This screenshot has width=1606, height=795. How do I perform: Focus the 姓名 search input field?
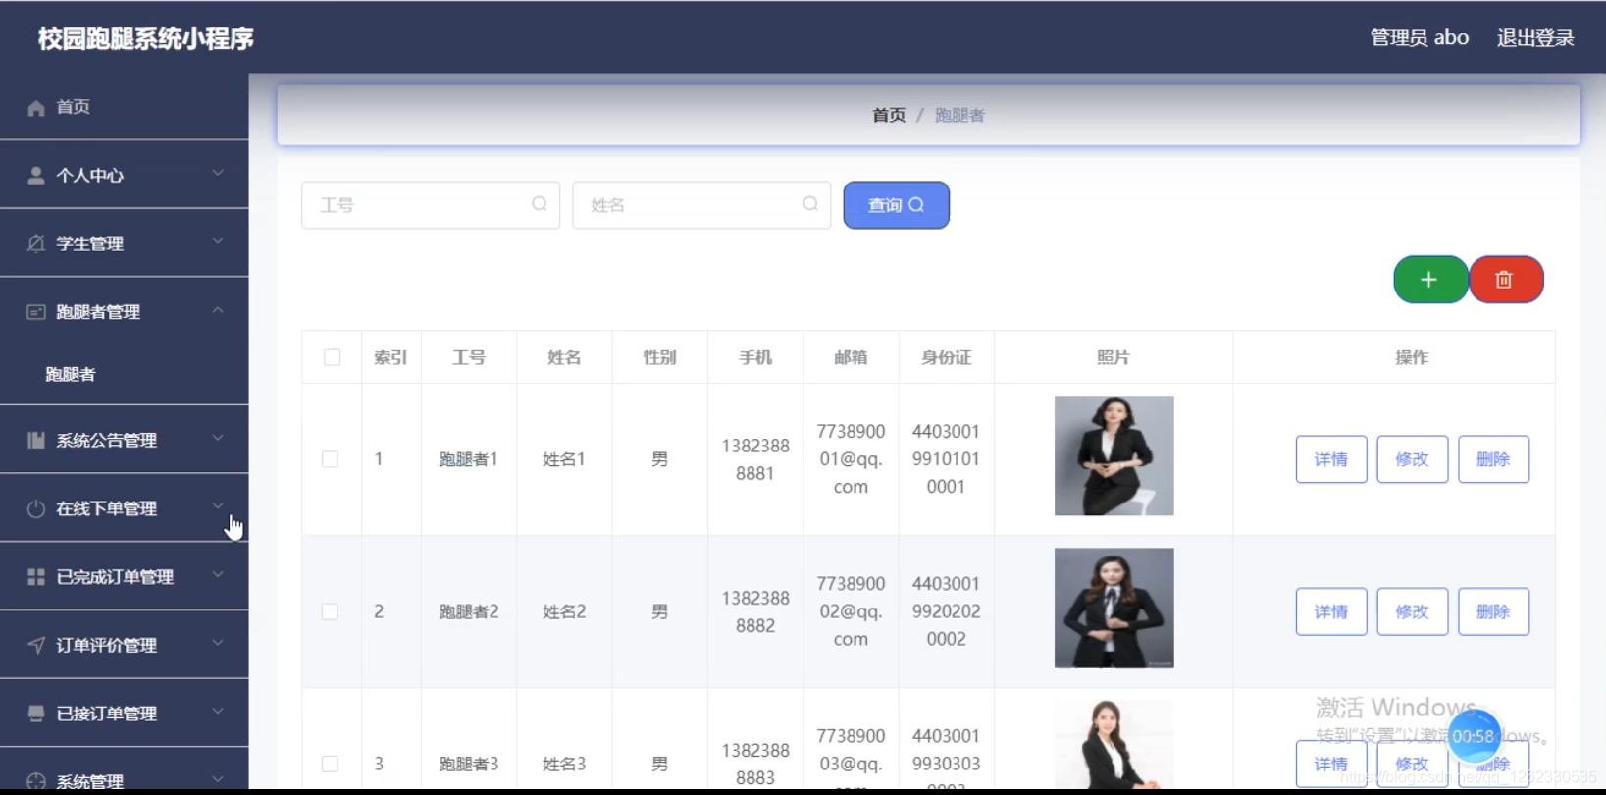pyautogui.click(x=701, y=205)
